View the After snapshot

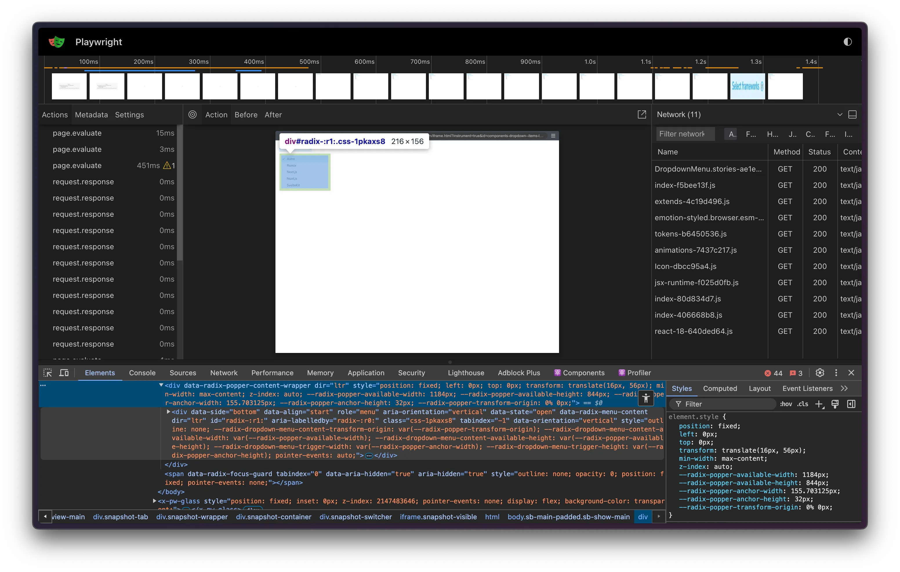pos(273,115)
